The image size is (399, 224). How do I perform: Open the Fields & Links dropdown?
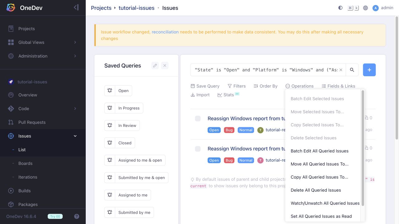339,86
